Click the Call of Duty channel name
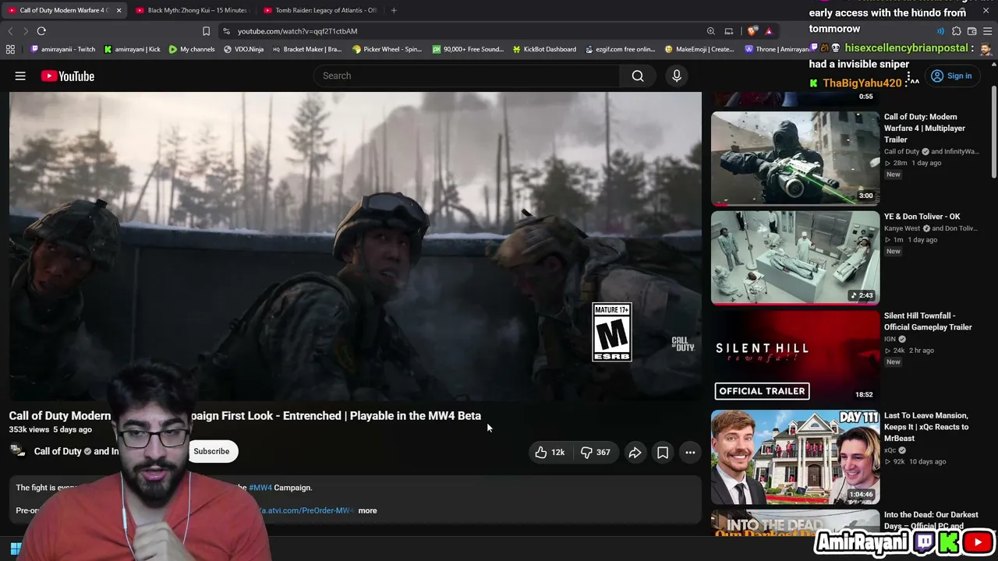The width and height of the screenshot is (998, 561). click(x=58, y=451)
